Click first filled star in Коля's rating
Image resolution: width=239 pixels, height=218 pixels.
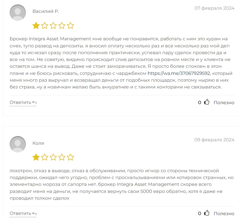[36, 157]
